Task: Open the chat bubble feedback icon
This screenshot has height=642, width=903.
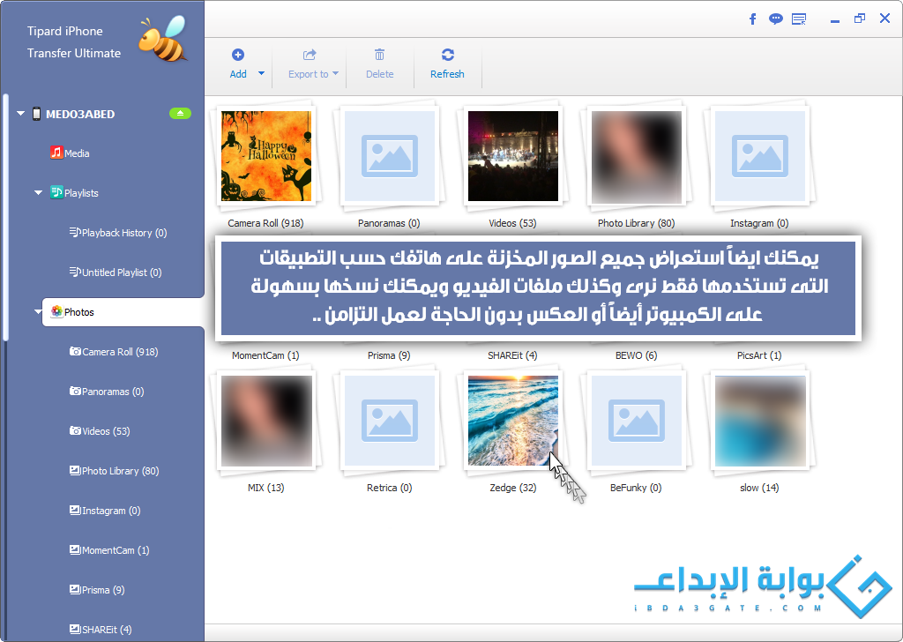Action: tap(776, 19)
